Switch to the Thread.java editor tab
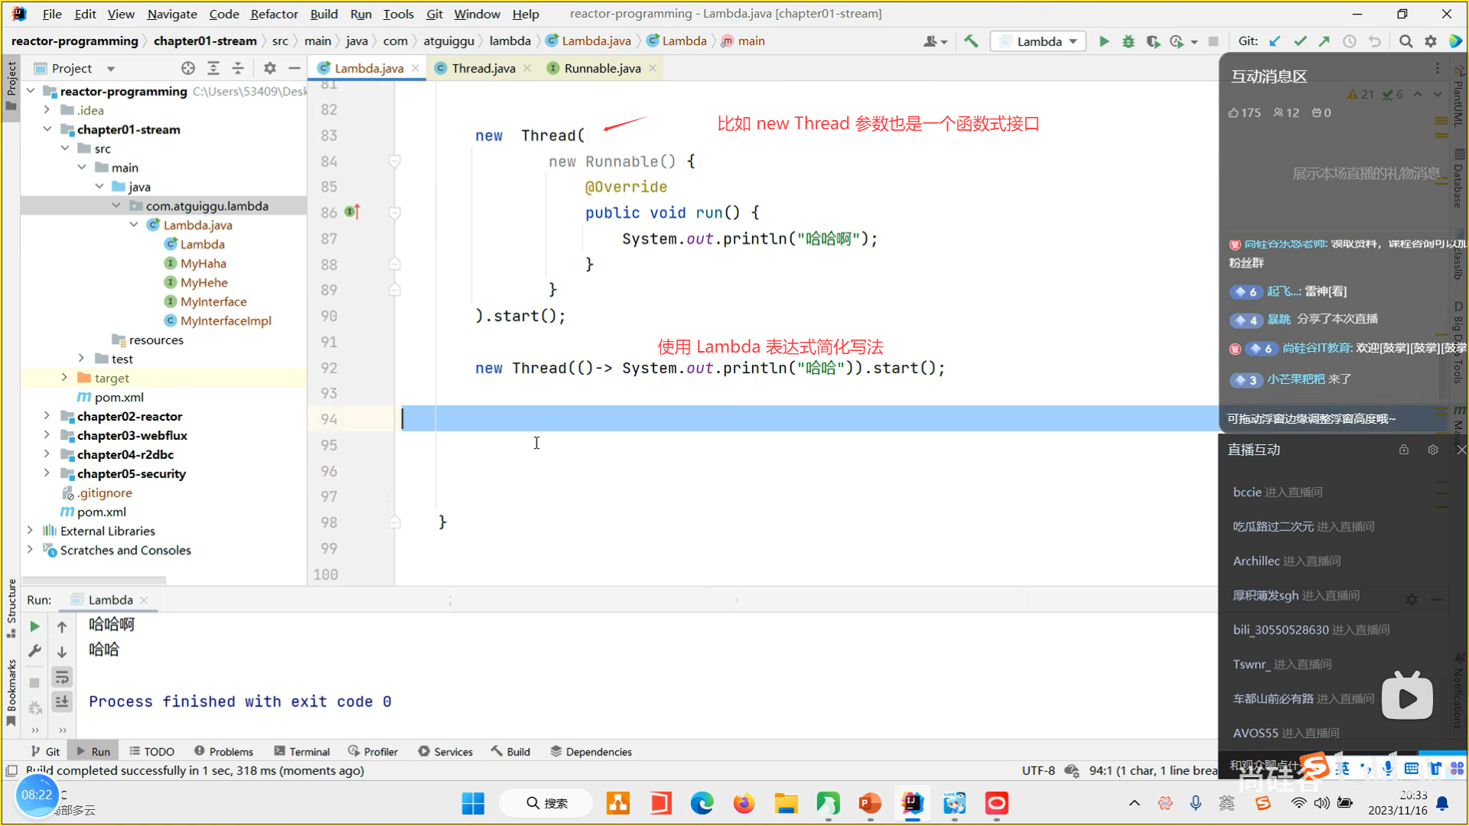Image resolution: width=1469 pixels, height=826 pixels. [483, 68]
